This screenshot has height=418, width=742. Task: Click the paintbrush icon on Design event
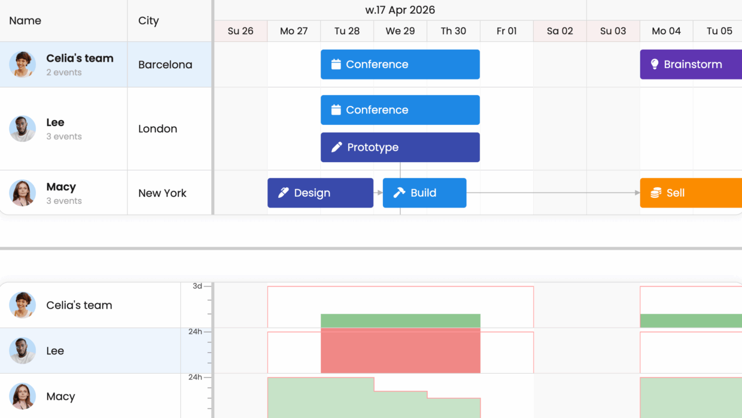click(284, 193)
